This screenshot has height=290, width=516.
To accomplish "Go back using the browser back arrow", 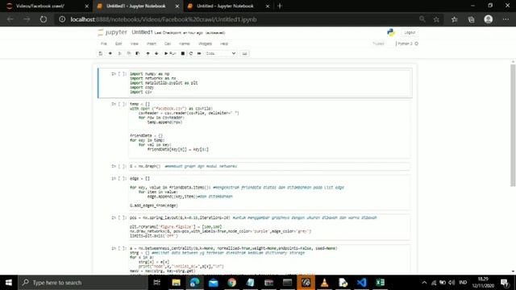I will (x=10, y=19).
